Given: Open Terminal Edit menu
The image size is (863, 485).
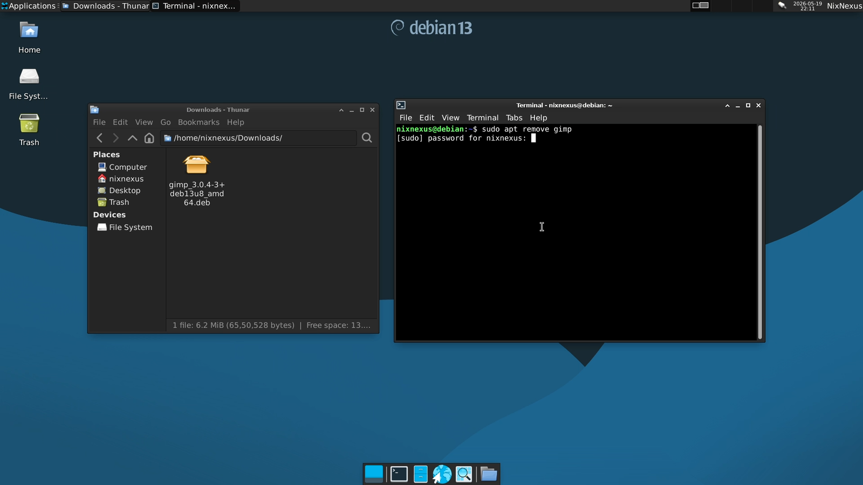Looking at the screenshot, I should coord(427,117).
